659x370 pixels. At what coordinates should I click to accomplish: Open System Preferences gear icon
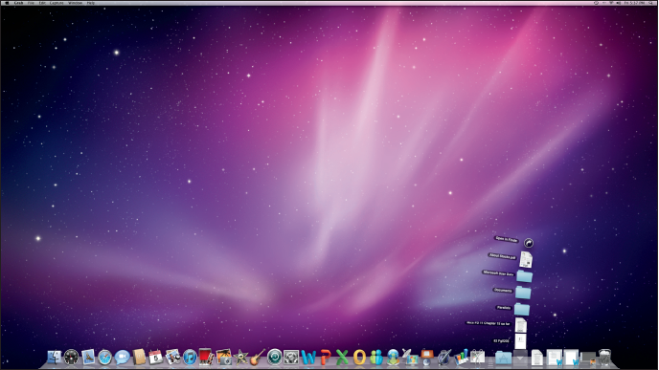pos(291,358)
